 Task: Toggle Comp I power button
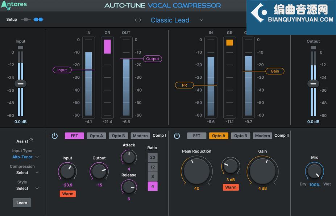pyautogui.click(x=55, y=136)
